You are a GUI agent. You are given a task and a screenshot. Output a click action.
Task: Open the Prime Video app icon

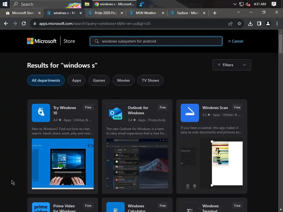41,207
